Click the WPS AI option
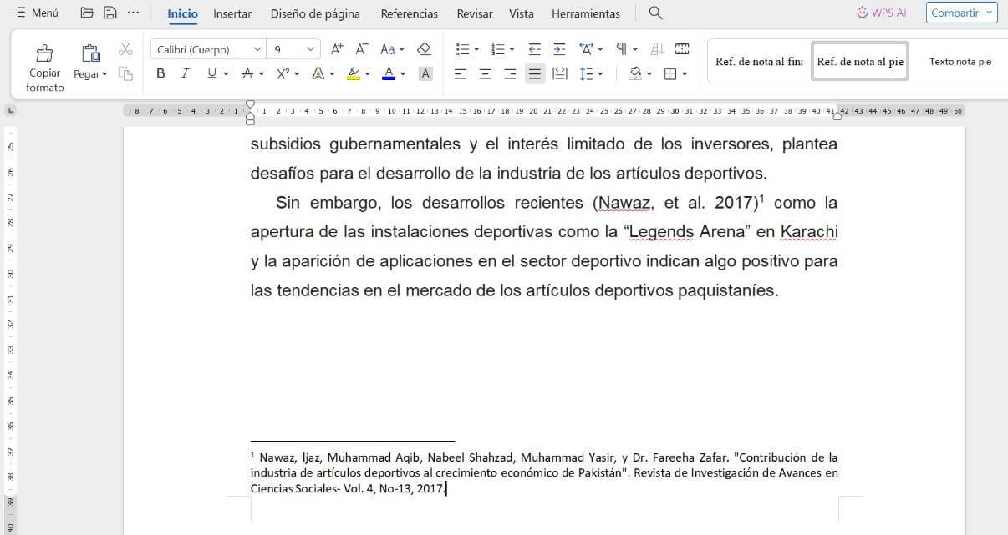1008x535 pixels. click(881, 13)
